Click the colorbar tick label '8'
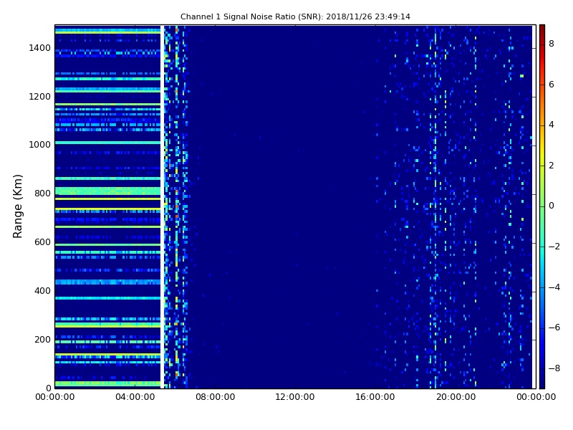 pos(552,44)
